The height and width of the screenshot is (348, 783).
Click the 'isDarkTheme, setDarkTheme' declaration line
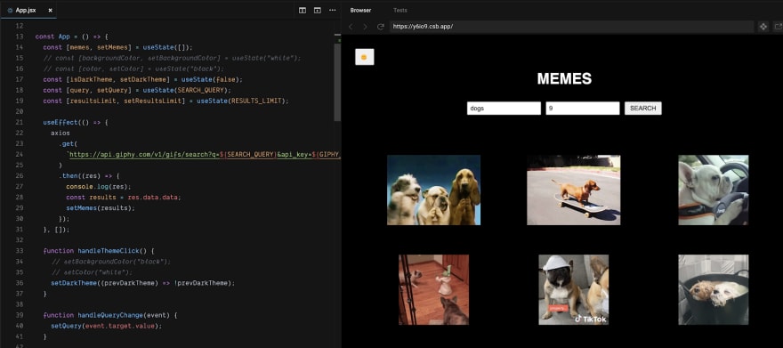pyautogui.click(x=143, y=79)
